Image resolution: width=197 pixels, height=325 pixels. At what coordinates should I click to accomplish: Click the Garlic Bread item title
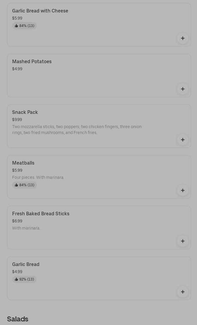click(x=26, y=265)
